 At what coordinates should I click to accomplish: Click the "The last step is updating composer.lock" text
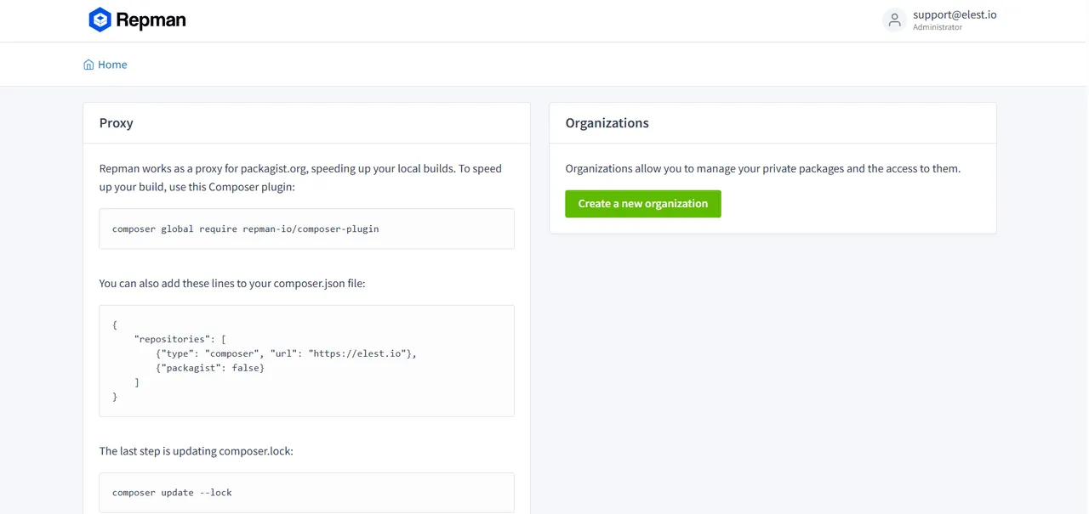coord(197,451)
